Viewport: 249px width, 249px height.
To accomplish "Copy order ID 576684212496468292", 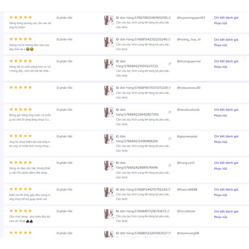I will (170, 139).
